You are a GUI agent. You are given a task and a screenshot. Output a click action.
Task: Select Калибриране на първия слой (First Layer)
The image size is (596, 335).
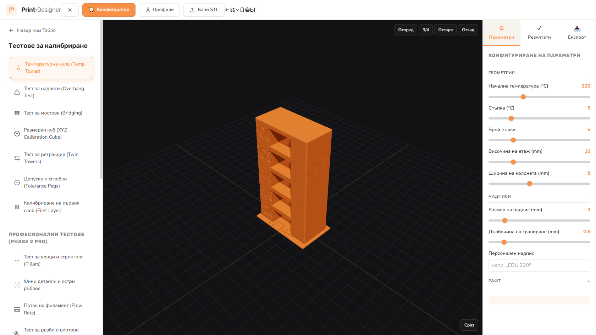51,207
